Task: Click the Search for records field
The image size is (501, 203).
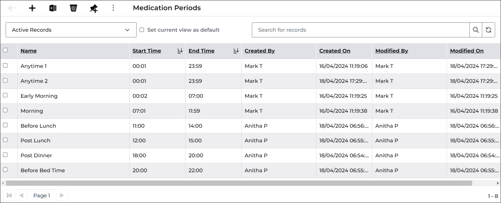Action: coord(361,30)
